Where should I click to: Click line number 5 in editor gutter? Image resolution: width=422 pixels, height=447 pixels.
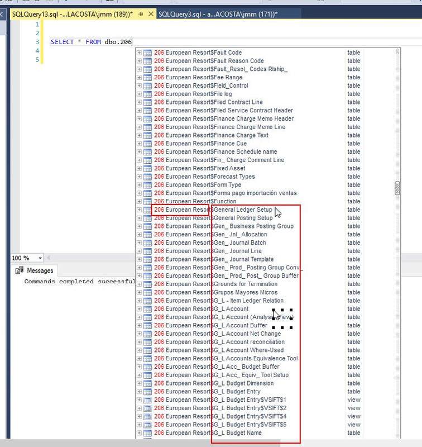coord(37,60)
